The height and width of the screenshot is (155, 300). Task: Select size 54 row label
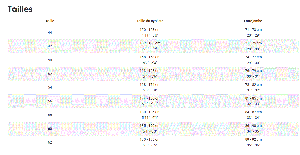(50, 87)
